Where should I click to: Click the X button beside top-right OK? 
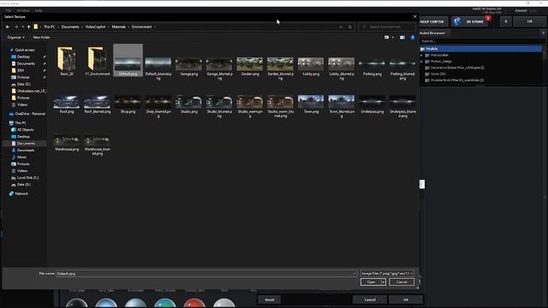(x=506, y=21)
